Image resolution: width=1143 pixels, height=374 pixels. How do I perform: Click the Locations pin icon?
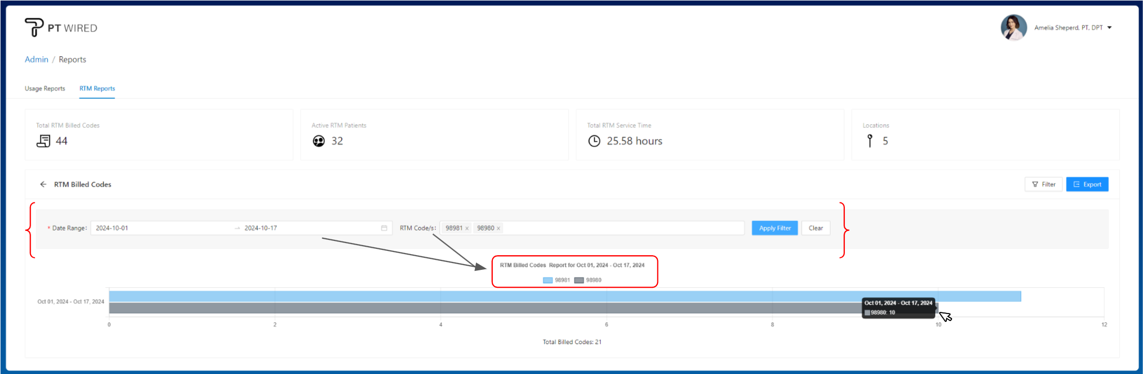coord(870,141)
